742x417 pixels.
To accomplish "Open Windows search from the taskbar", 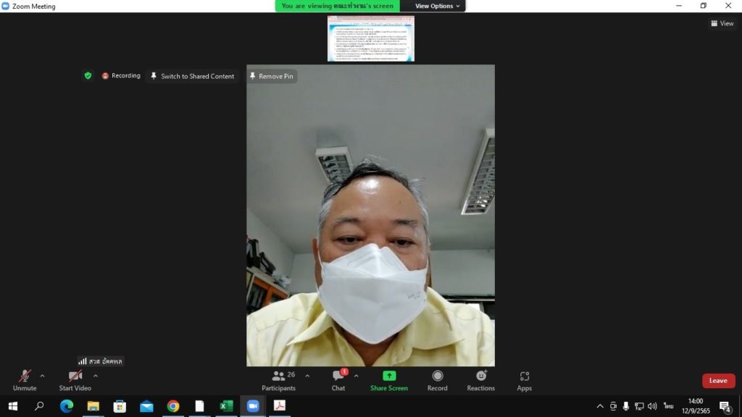I will (x=39, y=406).
